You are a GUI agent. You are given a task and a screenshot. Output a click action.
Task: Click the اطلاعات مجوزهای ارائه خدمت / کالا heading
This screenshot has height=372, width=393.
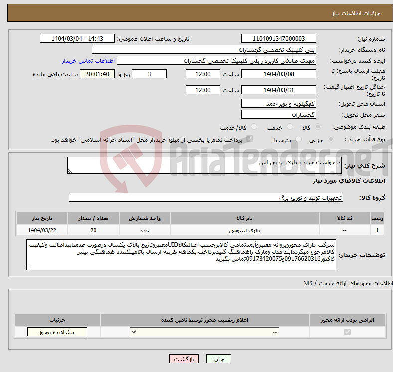[349, 283]
